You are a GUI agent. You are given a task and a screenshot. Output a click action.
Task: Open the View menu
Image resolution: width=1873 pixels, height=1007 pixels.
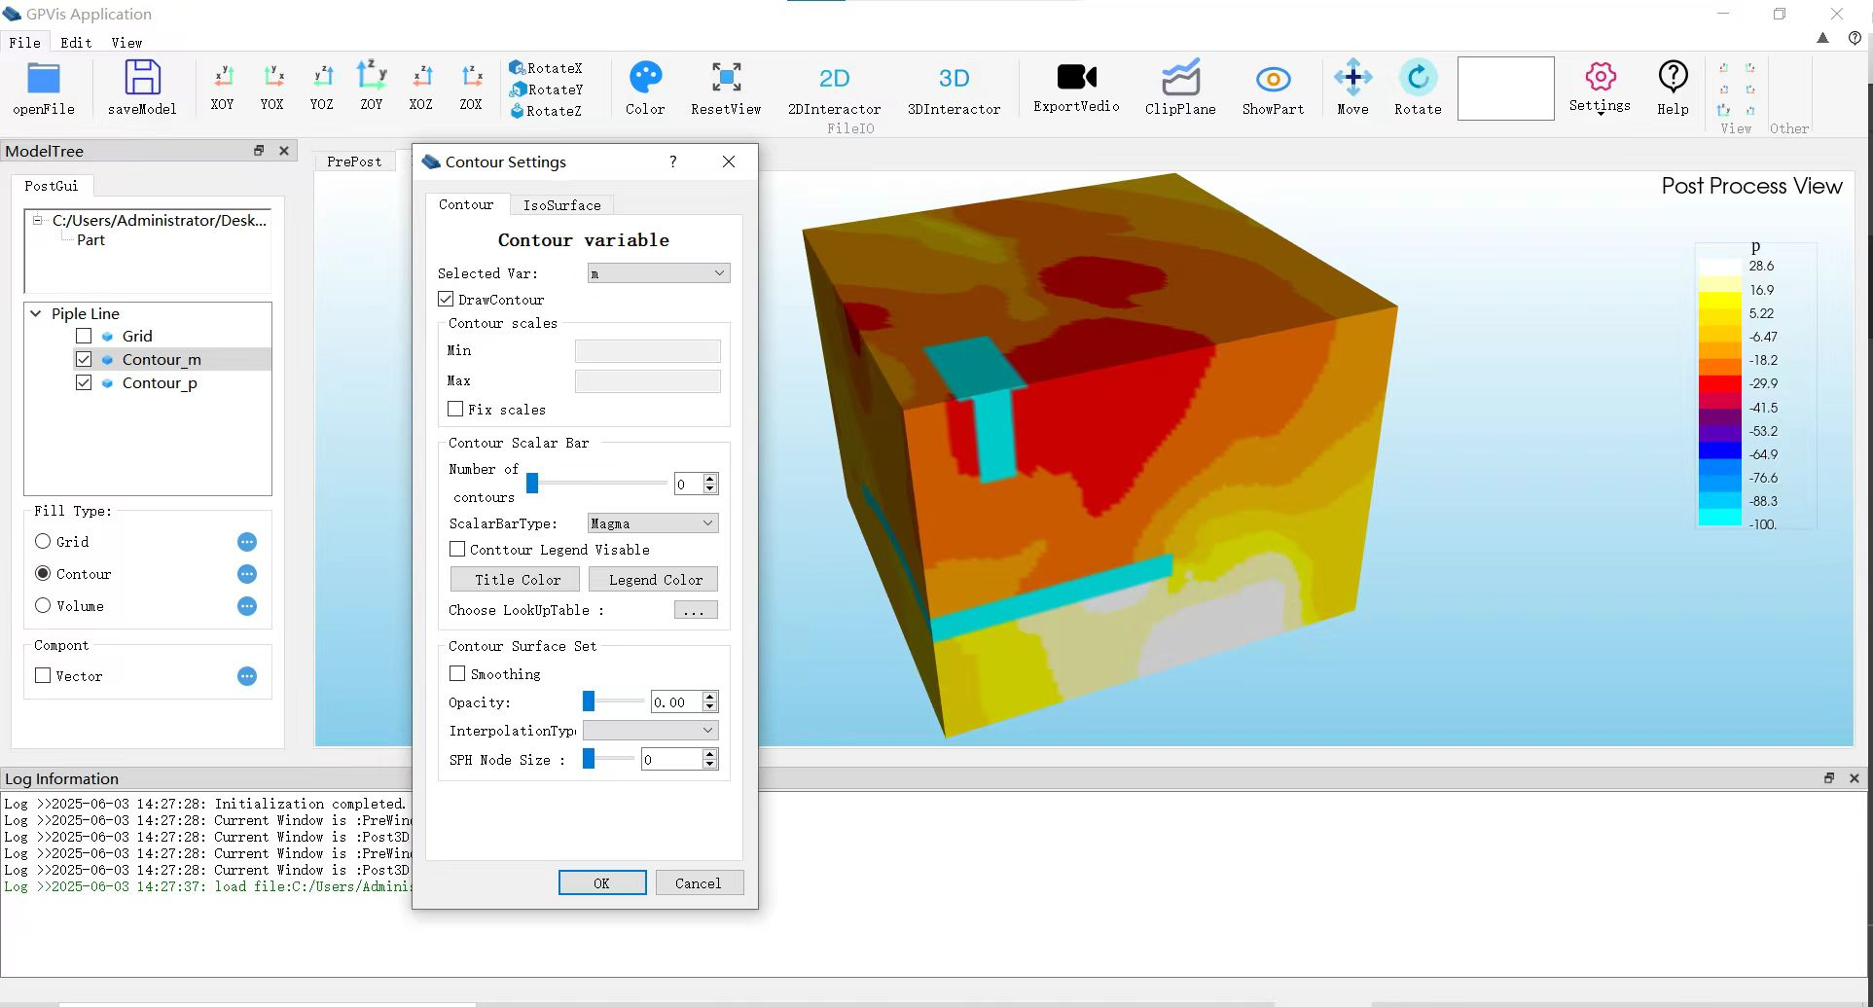[x=126, y=43]
